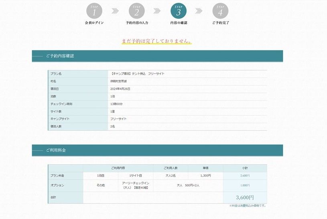
Task: Click the ご予約完了 step label
Action: [221, 23]
